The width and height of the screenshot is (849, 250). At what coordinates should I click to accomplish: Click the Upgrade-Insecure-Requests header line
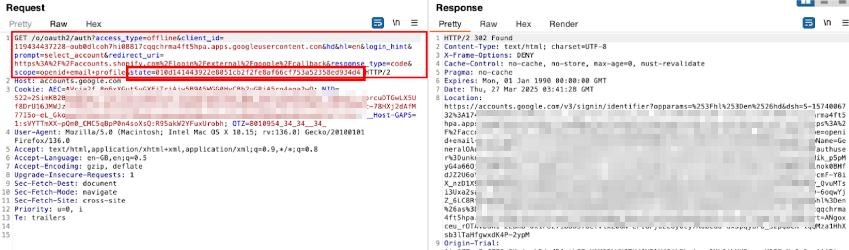[74, 175]
